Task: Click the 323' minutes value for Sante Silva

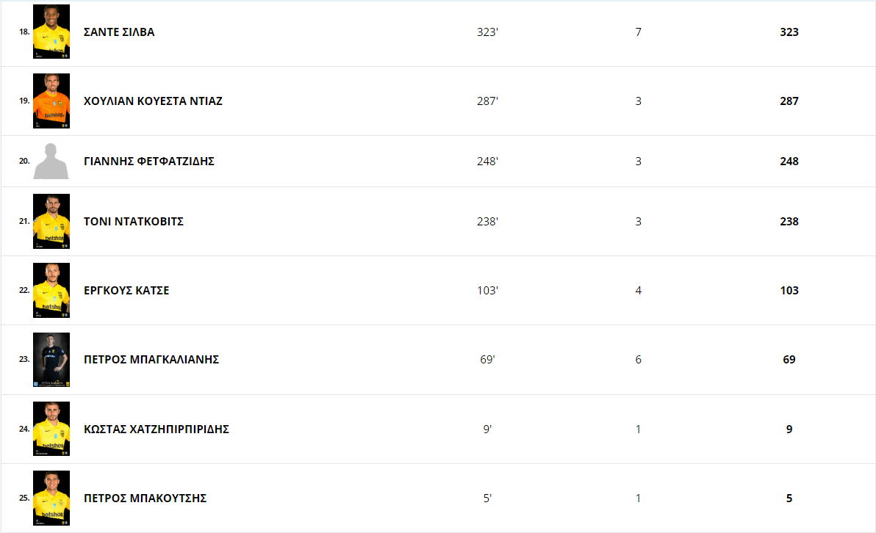Action: click(487, 32)
